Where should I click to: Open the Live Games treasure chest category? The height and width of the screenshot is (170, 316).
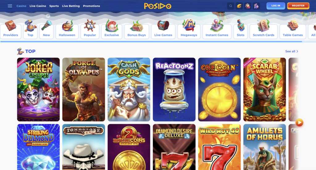coord(163,30)
